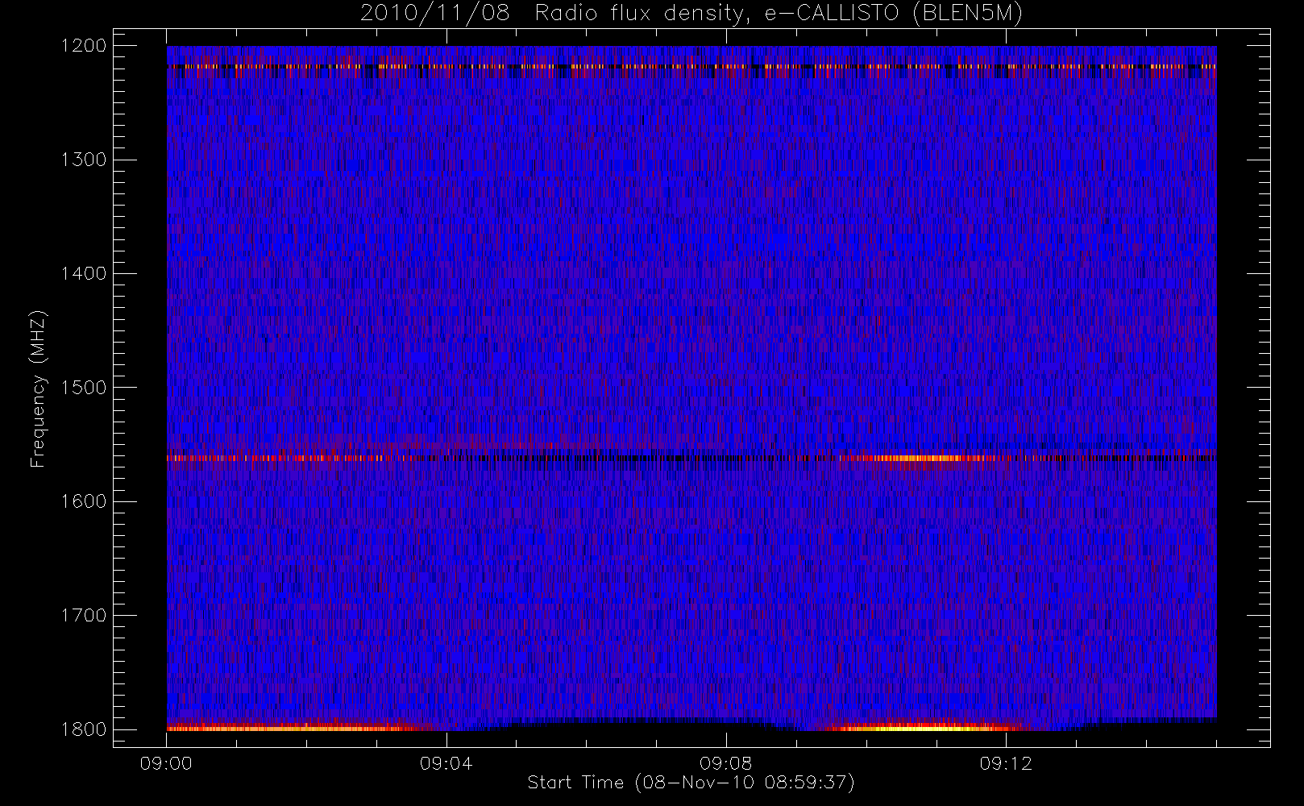Click the 09:12 time tick label
1304x806 pixels.
[1005, 763]
